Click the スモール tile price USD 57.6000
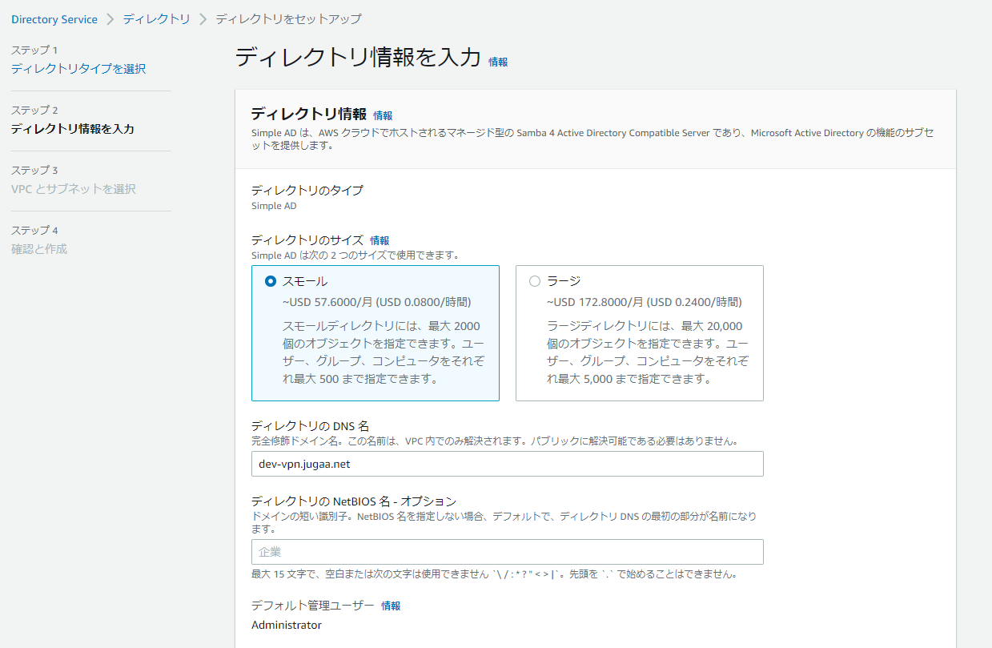This screenshot has width=992, height=648. tap(376, 302)
